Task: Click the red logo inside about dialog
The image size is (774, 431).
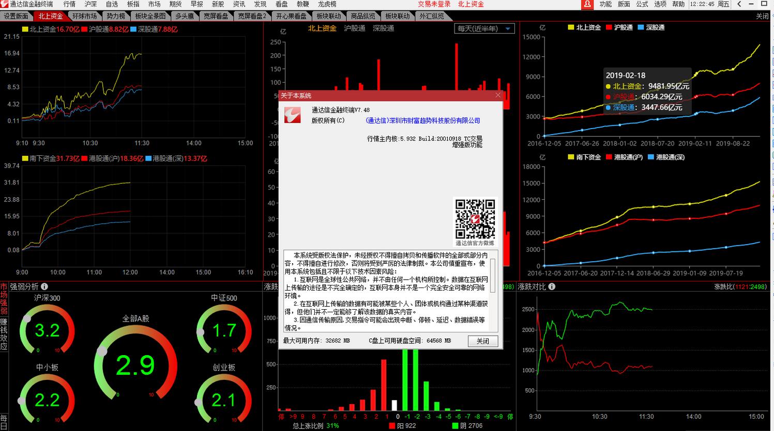Action: click(292, 115)
